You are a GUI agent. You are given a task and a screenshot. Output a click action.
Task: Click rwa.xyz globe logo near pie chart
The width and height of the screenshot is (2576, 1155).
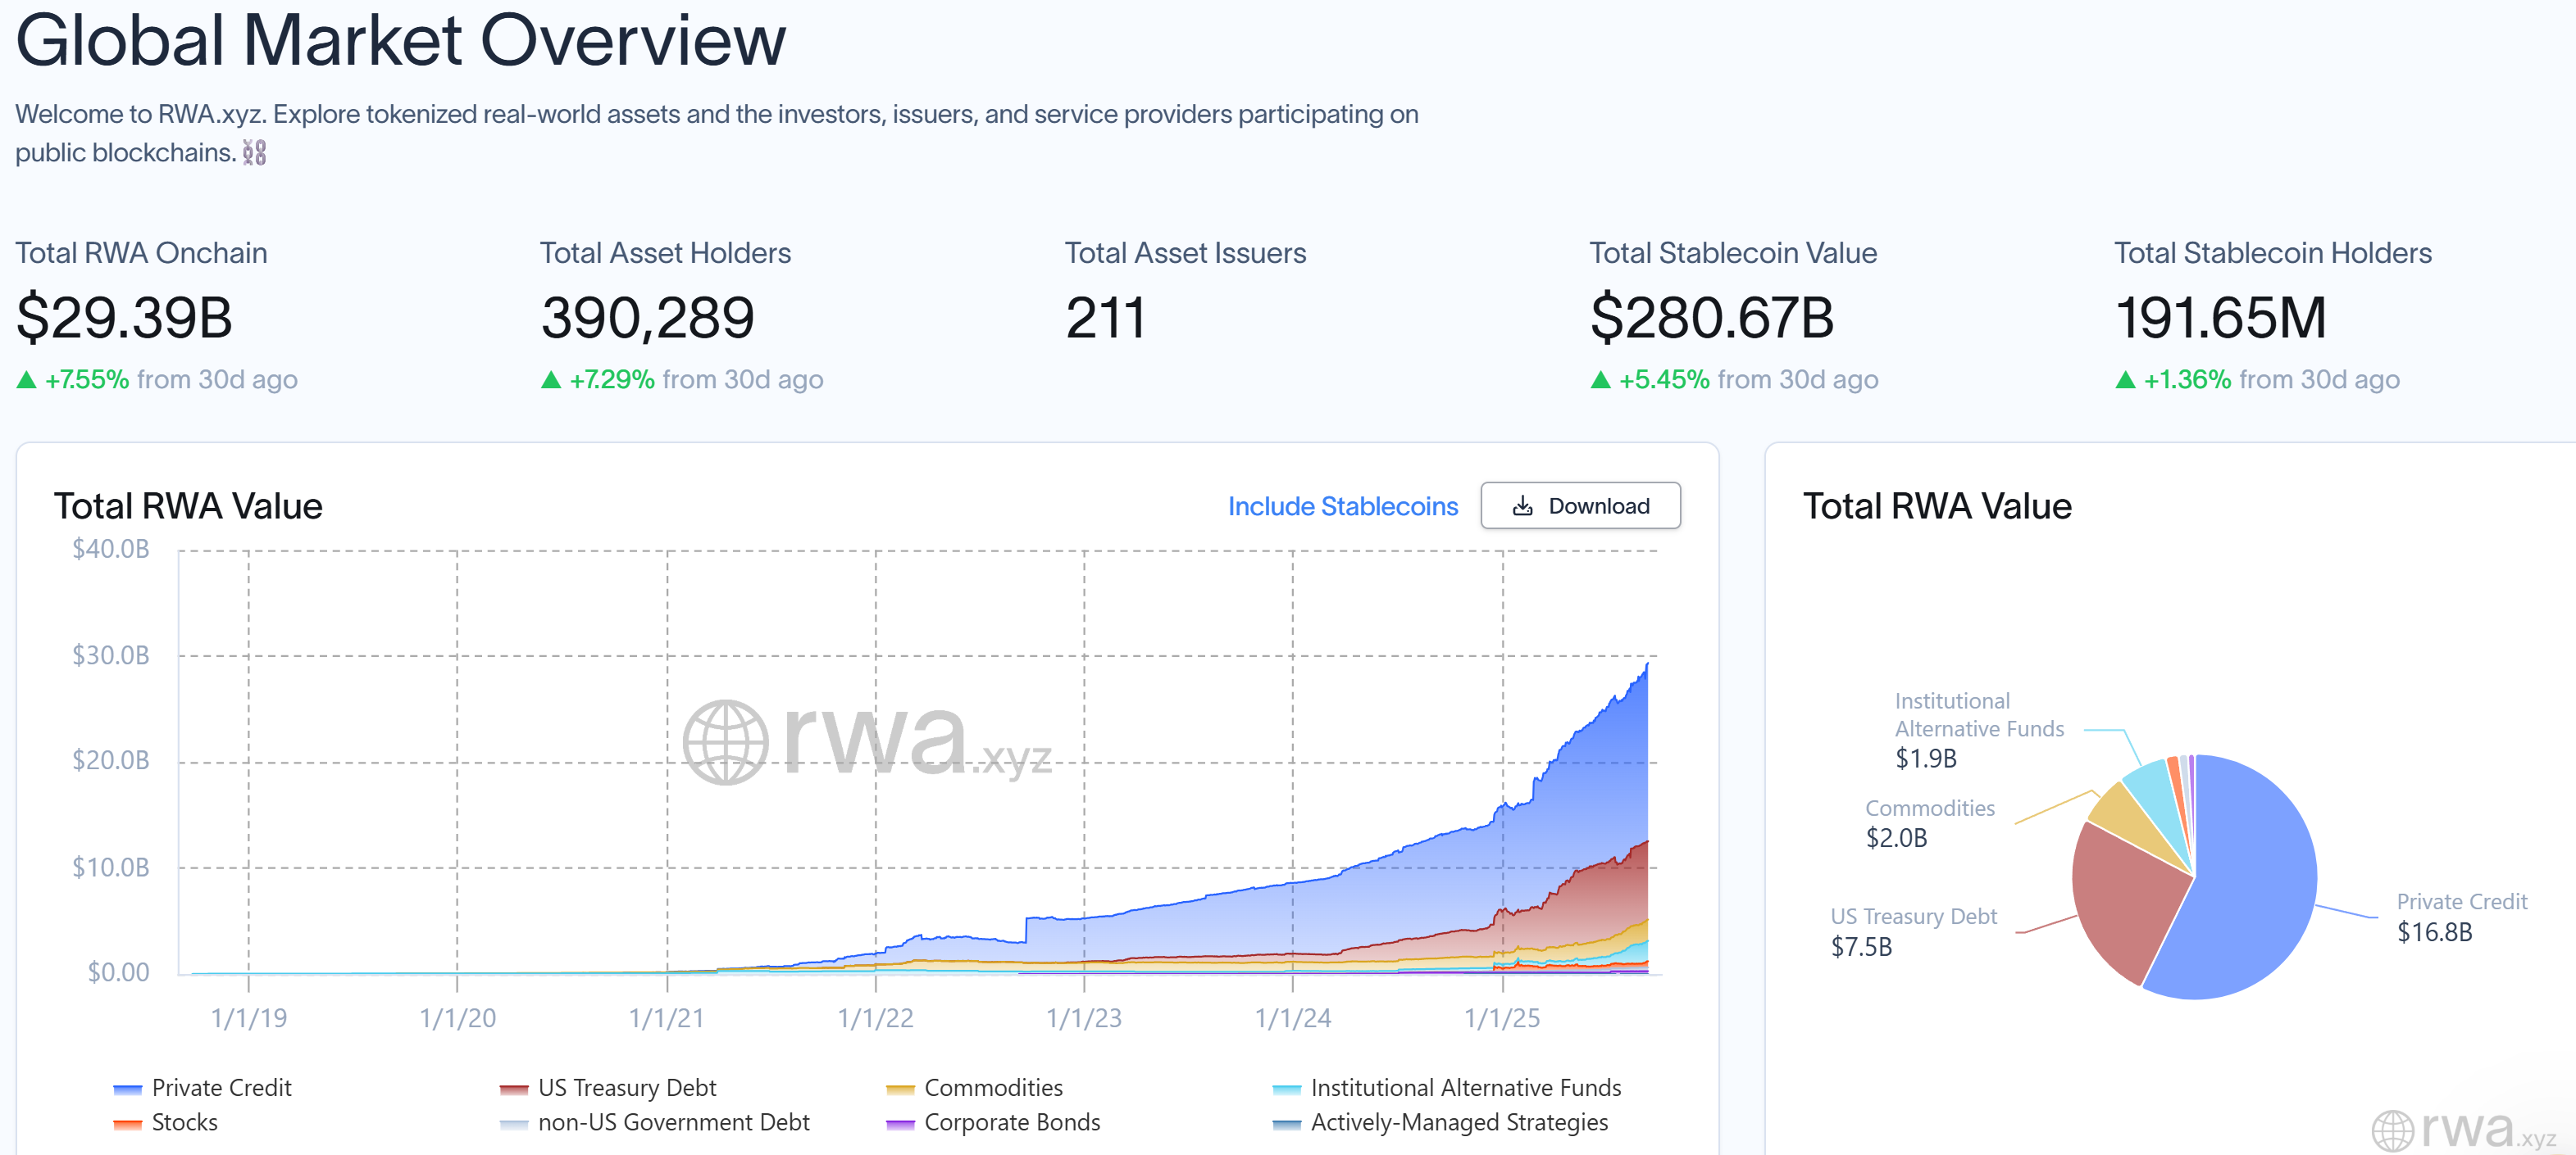(2393, 1130)
